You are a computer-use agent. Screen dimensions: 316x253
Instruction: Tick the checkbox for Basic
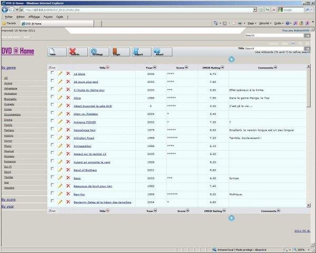[52, 177]
